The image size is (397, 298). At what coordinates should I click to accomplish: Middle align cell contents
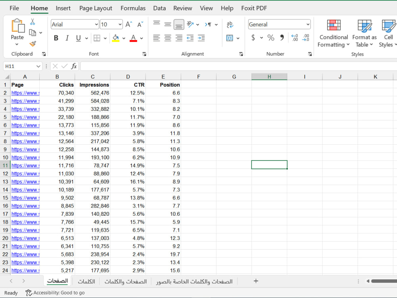[x=168, y=24]
